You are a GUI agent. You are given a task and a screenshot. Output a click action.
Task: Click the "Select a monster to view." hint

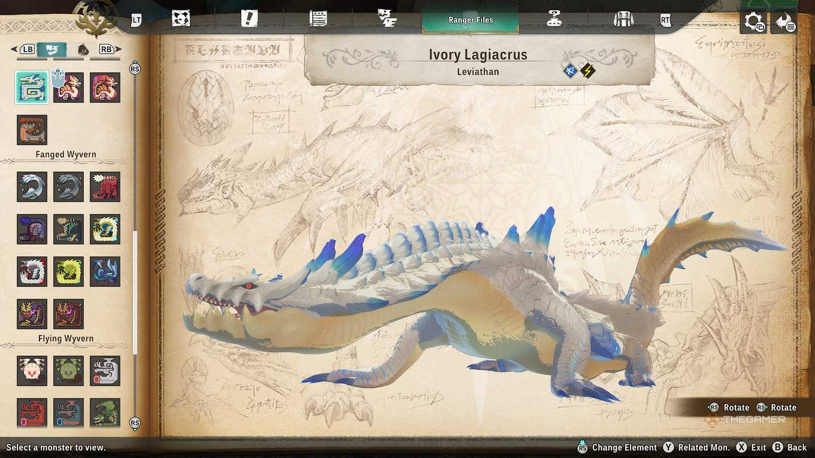tap(56, 448)
